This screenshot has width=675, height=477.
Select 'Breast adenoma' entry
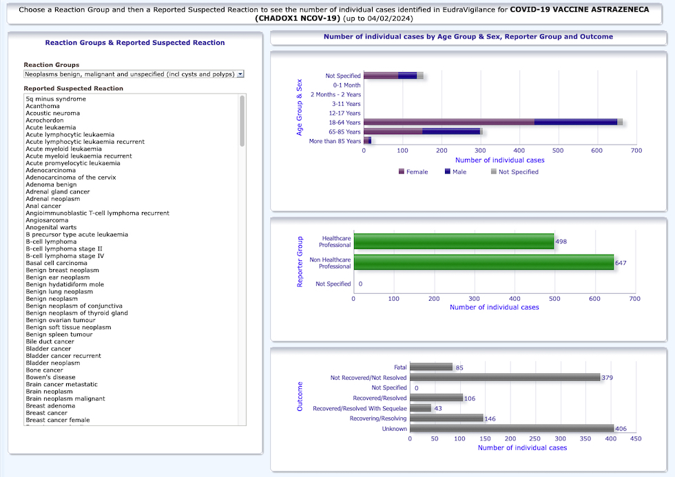50,405
